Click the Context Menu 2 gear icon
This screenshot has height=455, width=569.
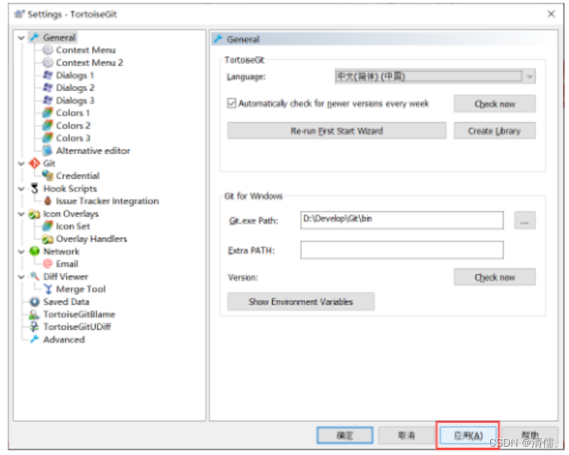point(48,63)
